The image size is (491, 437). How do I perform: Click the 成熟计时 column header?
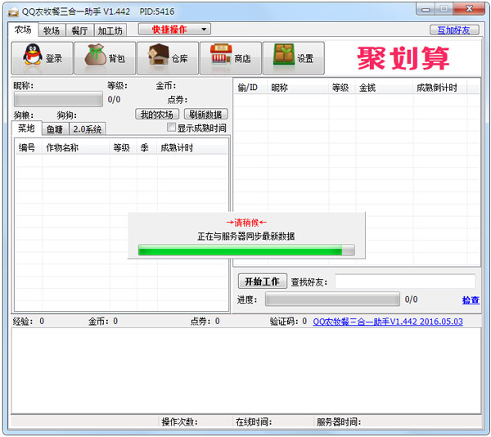pos(192,147)
